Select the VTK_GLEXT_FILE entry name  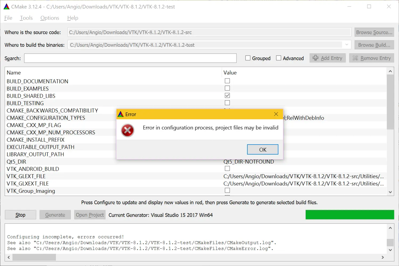(x=26, y=176)
